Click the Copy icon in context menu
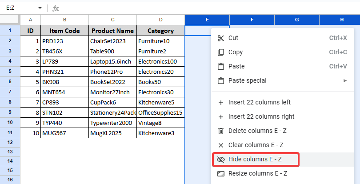 (x=220, y=52)
